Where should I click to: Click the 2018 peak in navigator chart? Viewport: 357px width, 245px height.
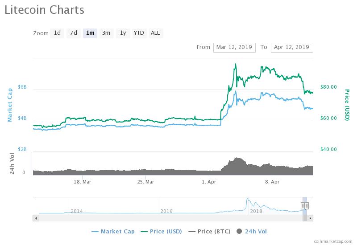coord(247,199)
